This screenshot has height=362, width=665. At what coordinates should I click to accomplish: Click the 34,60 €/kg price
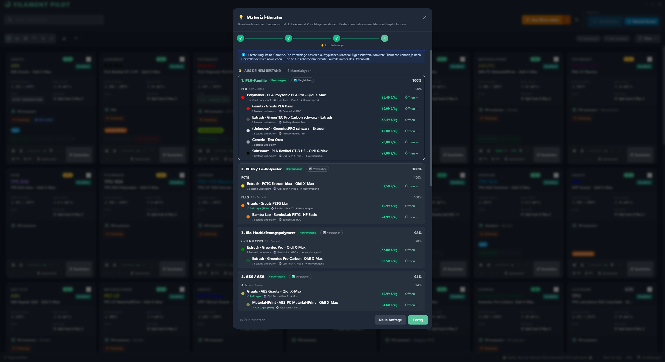click(x=389, y=305)
